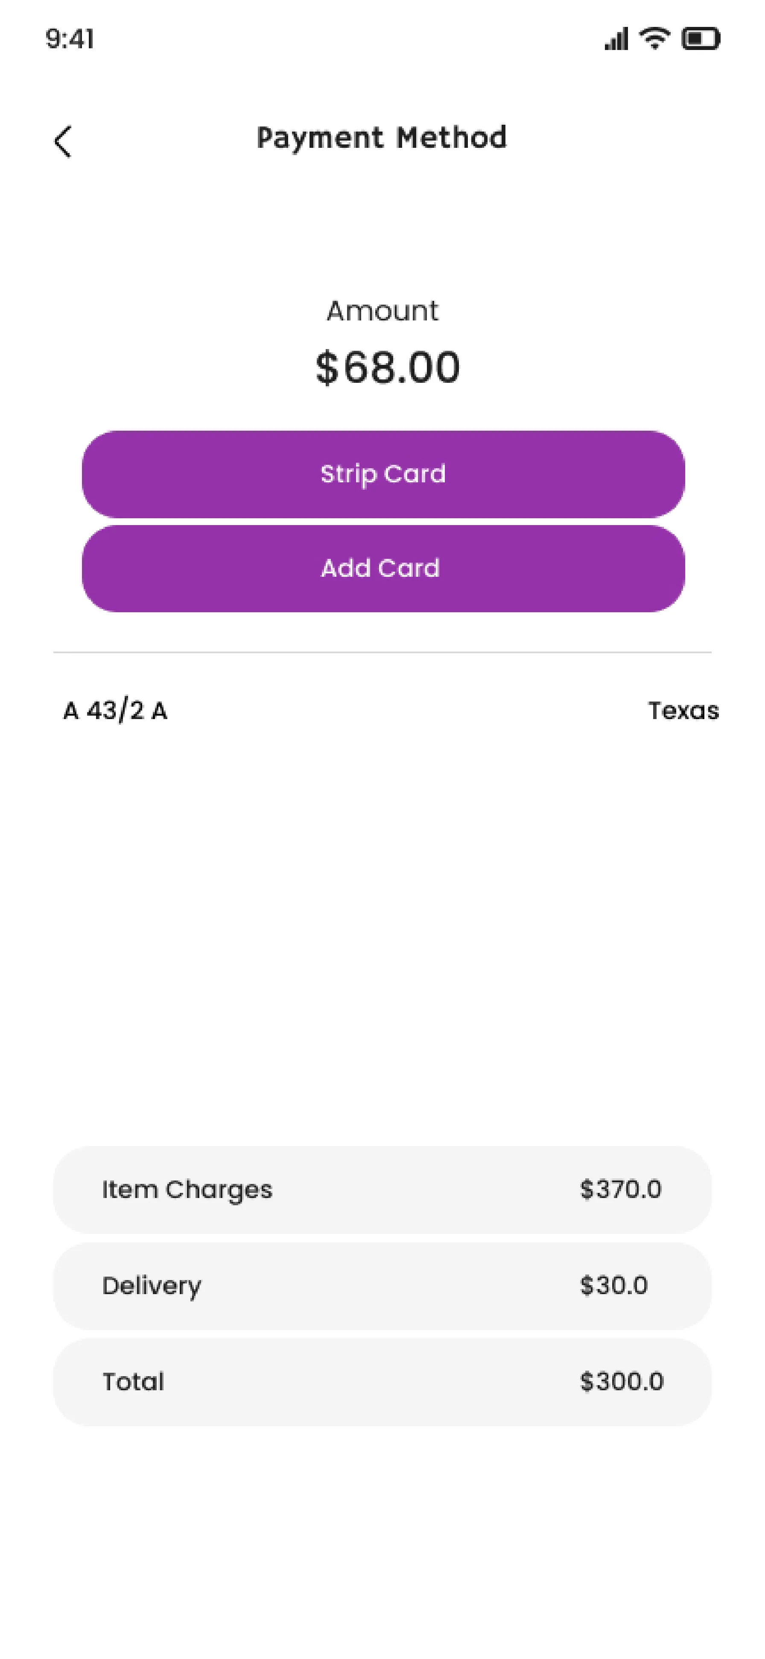Click the divider line below Add Card
Image resolution: width=765 pixels, height=1659 pixels.
coord(382,652)
